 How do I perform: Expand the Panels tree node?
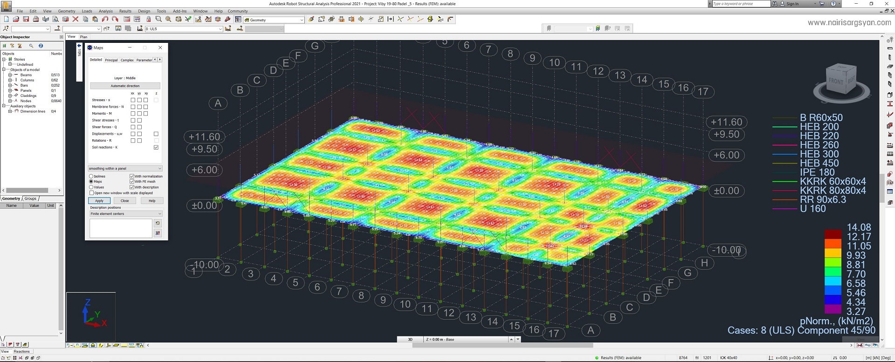click(x=10, y=90)
